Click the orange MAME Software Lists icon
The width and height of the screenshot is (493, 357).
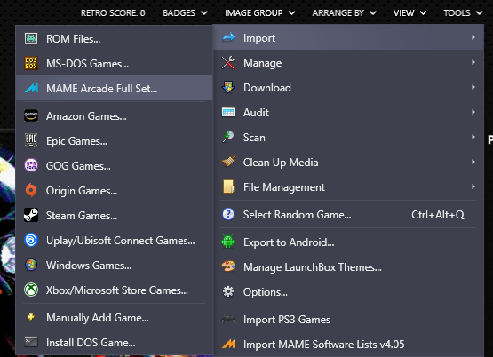tap(228, 344)
